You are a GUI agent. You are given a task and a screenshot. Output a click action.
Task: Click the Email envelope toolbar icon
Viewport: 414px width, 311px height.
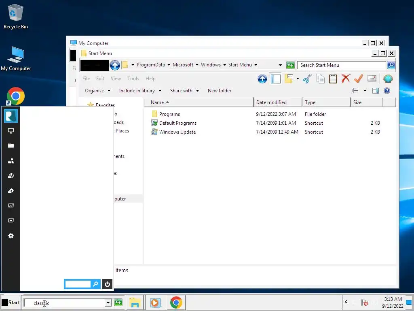pyautogui.click(x=372, y=79)
